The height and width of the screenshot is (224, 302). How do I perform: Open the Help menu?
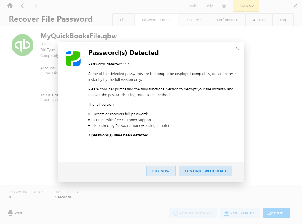[209, 6]
